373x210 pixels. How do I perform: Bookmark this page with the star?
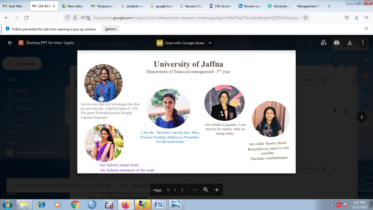[x=305, y=18]
